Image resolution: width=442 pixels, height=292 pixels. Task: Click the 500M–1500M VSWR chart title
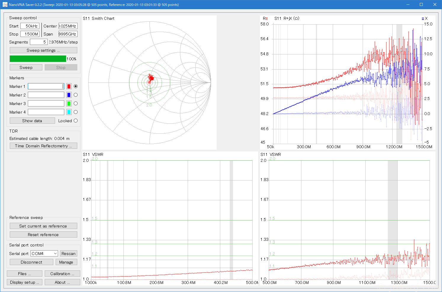[x=271, y=154]
